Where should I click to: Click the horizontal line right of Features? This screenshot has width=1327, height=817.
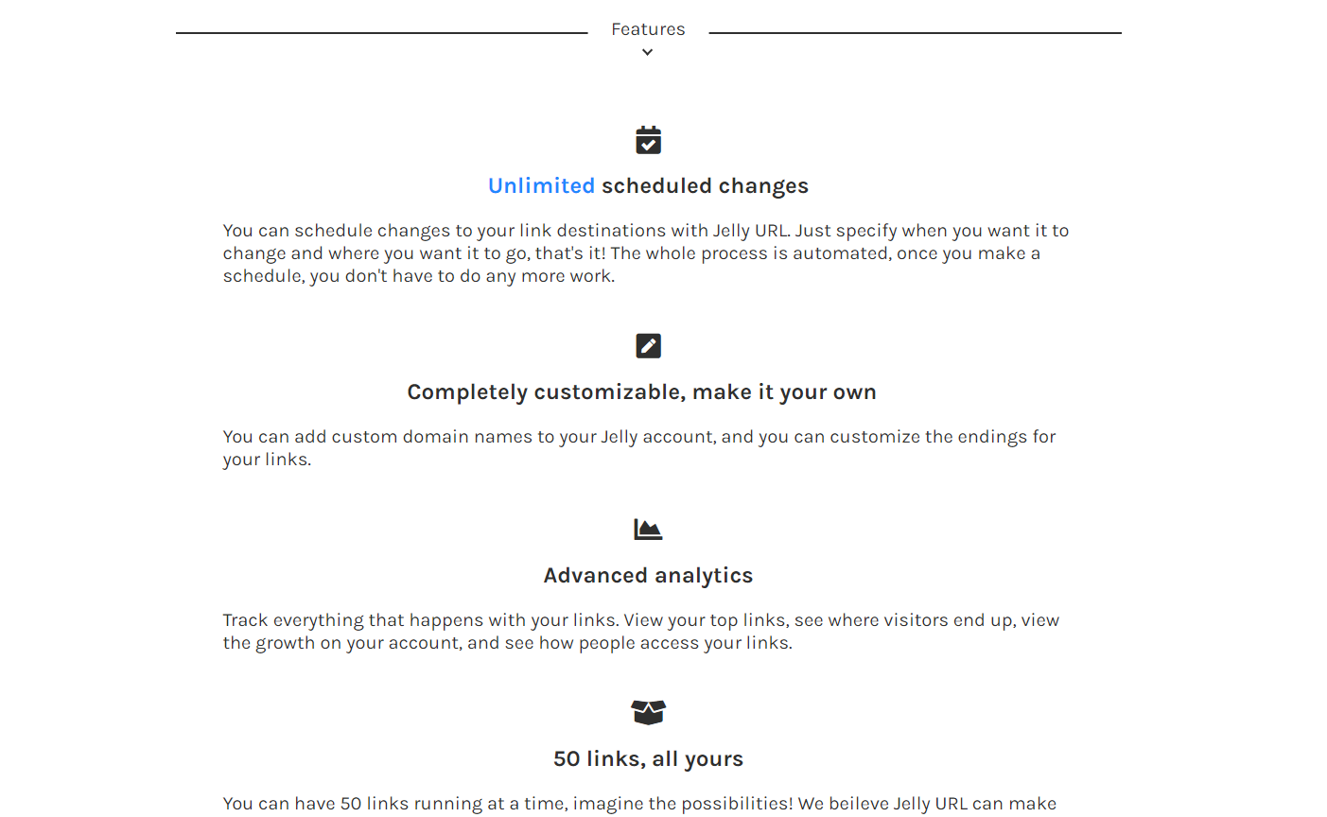pos(915,33)
